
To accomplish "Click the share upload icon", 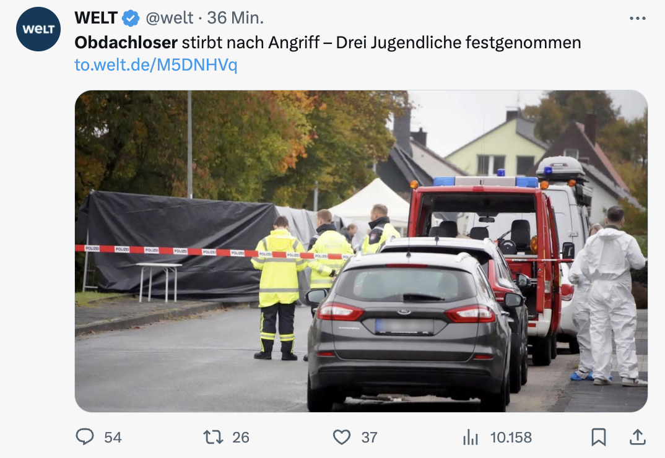I will [x=637, y=437].
